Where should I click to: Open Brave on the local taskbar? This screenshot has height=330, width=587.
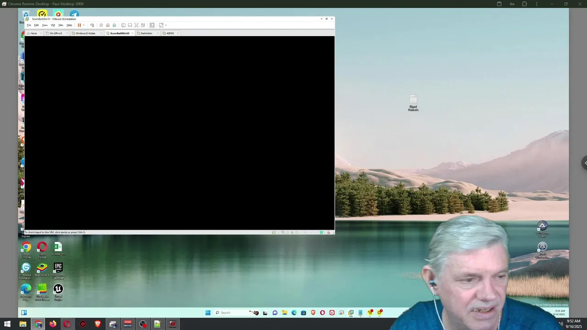coord(98,324)
